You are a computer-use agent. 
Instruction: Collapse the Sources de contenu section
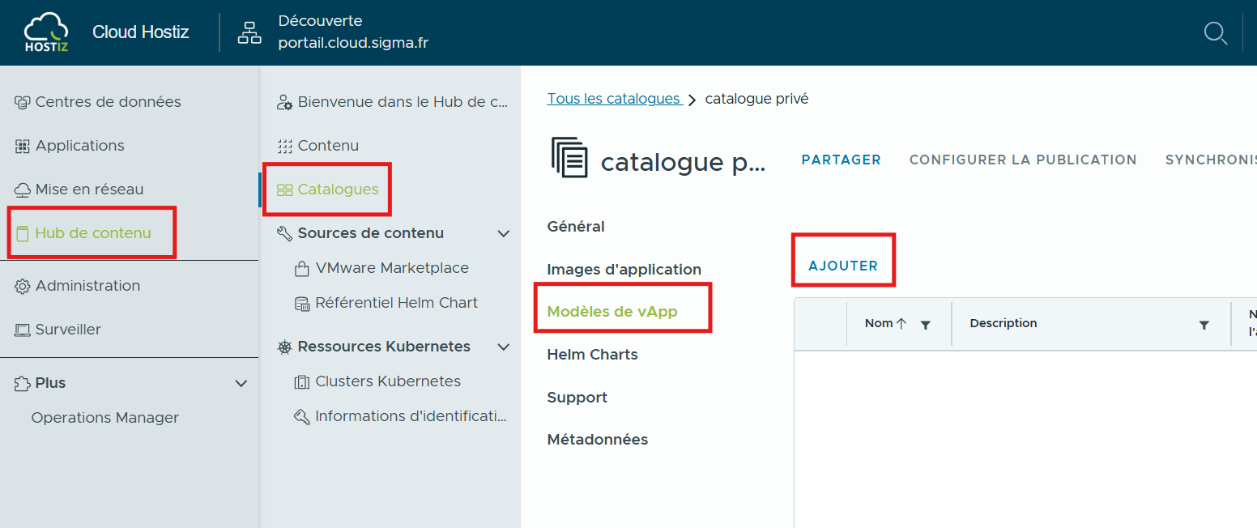tap(503, 233)
